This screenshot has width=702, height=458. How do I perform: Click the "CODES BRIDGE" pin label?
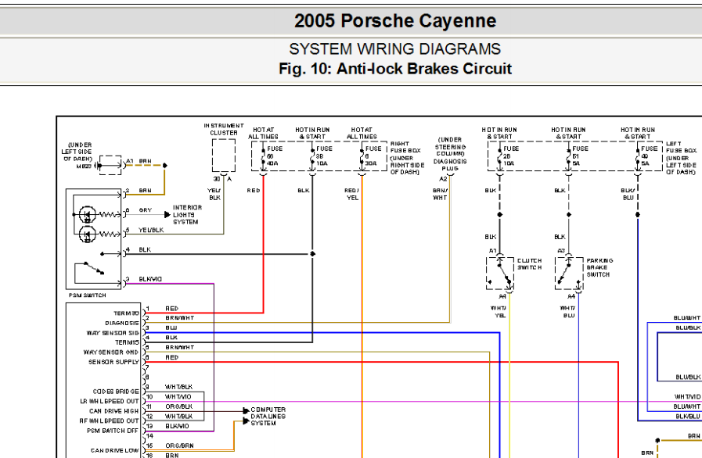coord(116,392)
